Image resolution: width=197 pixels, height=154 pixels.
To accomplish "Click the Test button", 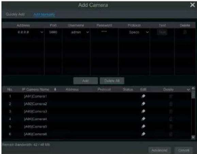I will [162, 32].
